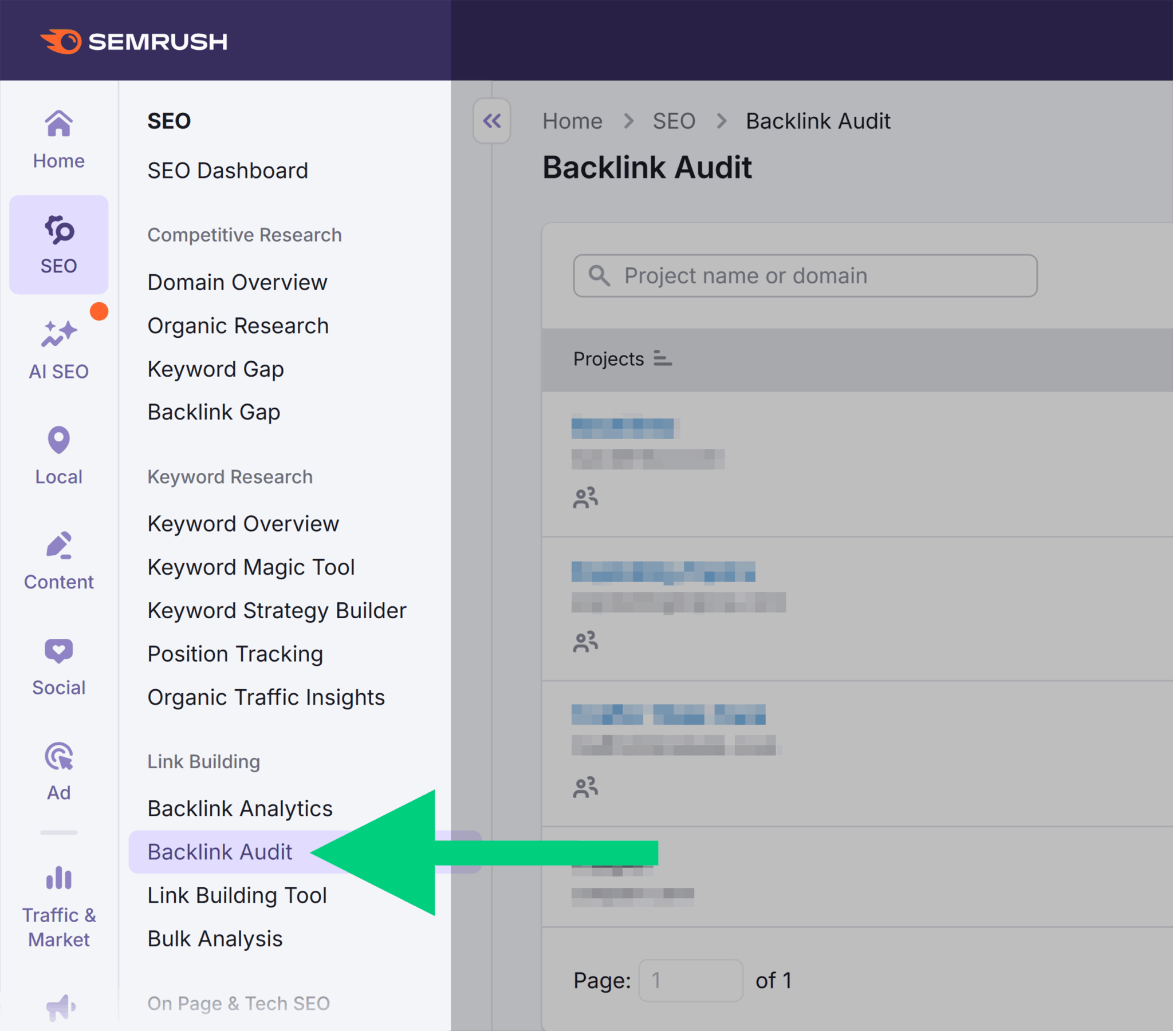This screenshot has height=1031, width=1173.
Task: Click the AI SEO orange notification dot
Action: point(99,311)
